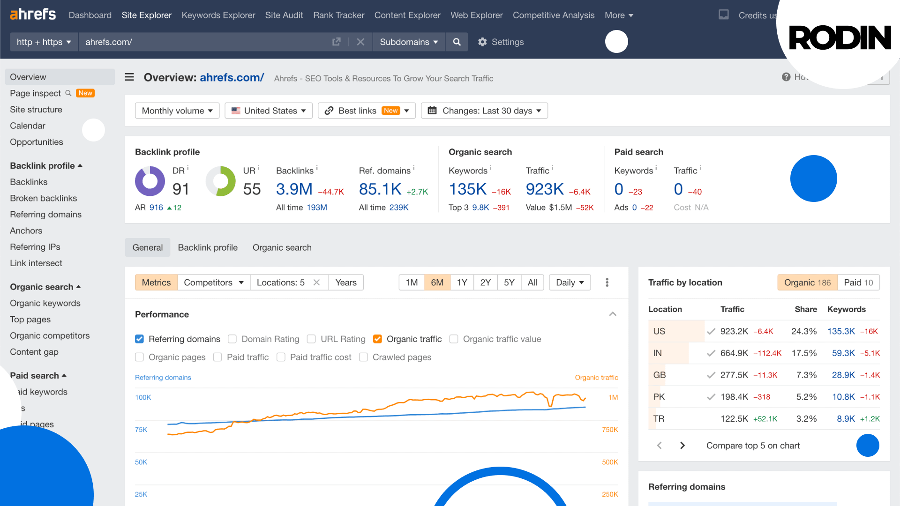Click the Ahrefs logo
The width and height of the screenshot is (900, 506).
33,15
